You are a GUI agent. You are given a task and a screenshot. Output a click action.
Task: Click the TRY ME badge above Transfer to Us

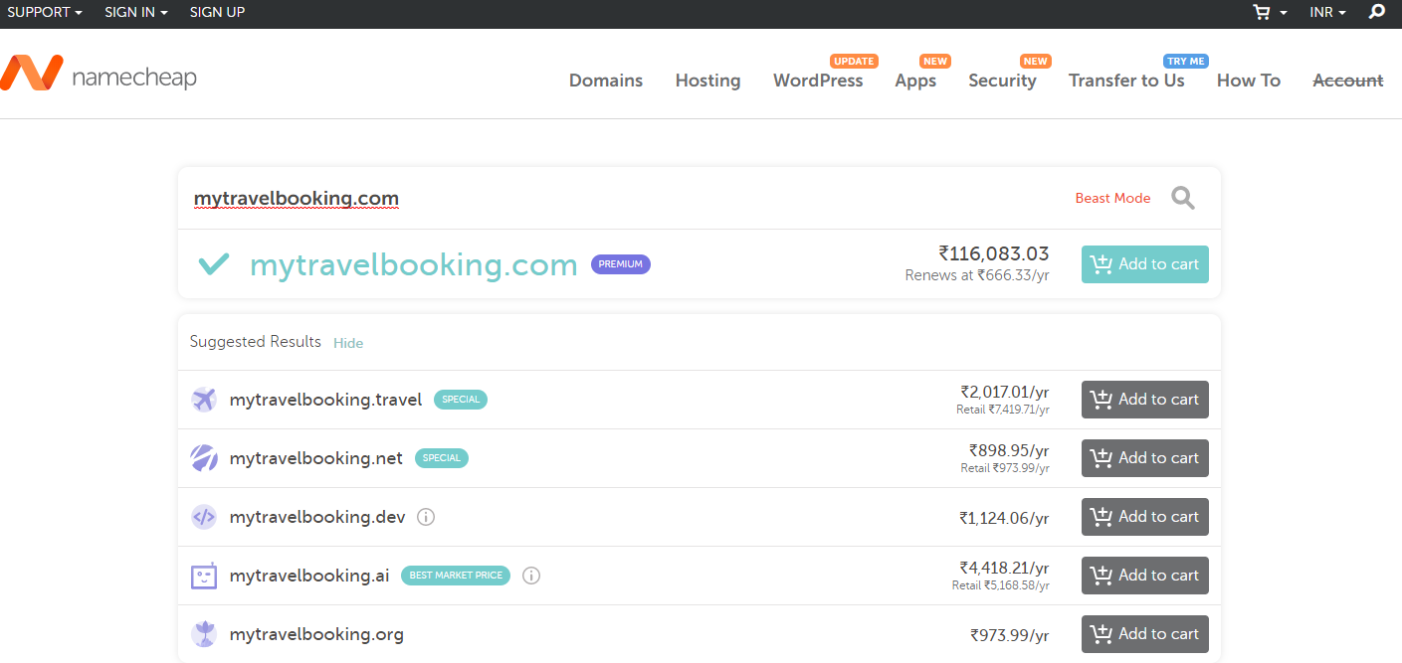[x=1186, y=62]
